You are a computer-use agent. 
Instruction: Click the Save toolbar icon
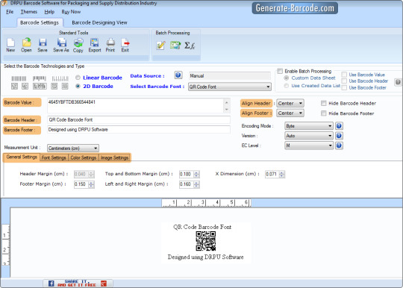point(43,46)
